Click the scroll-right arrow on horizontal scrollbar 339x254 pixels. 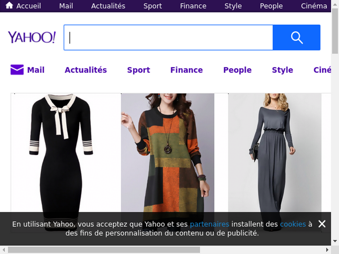(x=327, y=250)
